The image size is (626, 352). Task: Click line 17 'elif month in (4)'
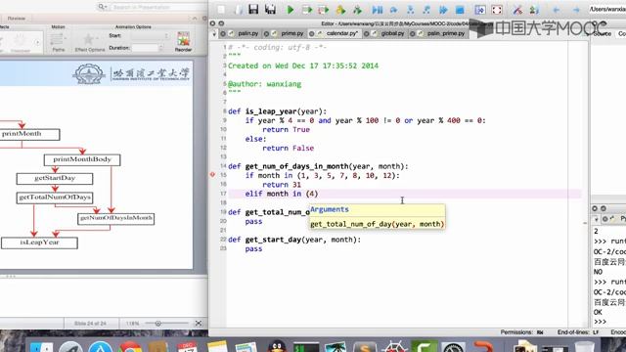(281, 194)
